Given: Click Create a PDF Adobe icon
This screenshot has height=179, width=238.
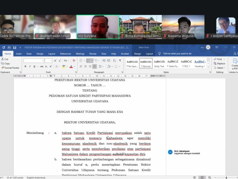Looking at the screenshot, I should pyautogui.click(x=235, y=64).
